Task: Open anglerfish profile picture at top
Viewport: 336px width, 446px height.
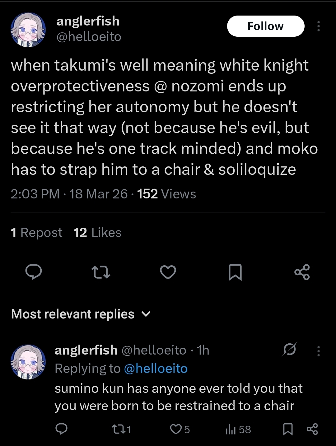Action: click(28, 30)
